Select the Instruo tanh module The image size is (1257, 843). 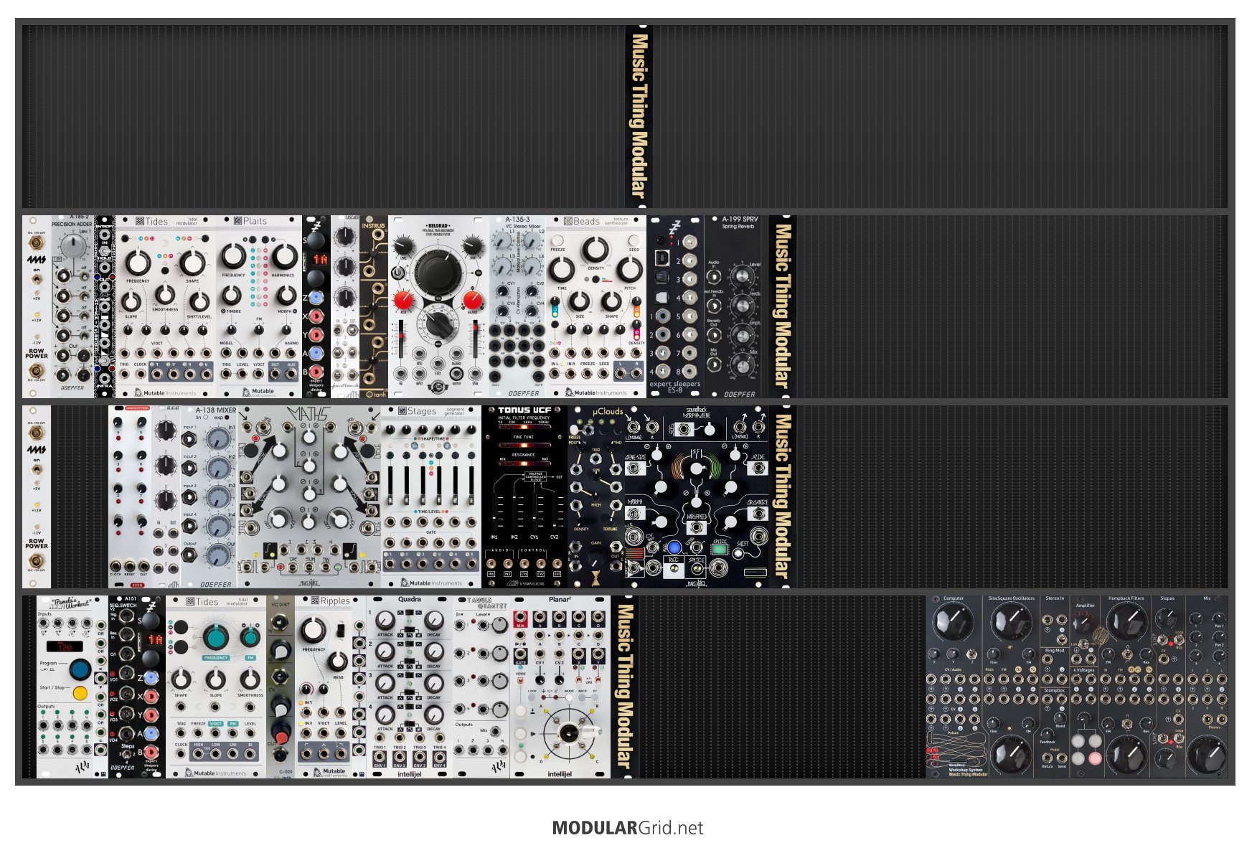(x=374, y=307)
